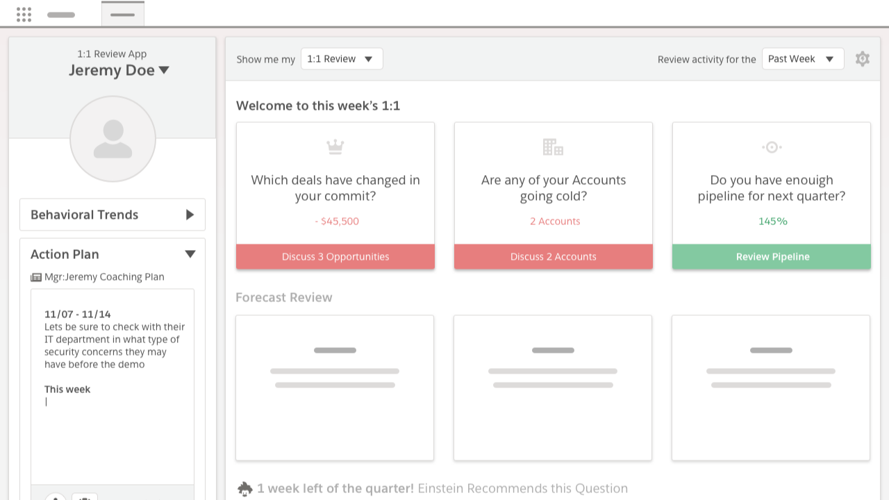Image resolution: width=889 pixels, height=500 pixels.
Task: Open the settings gear icon
Action: pyautogui.click(x=862, y=59)
